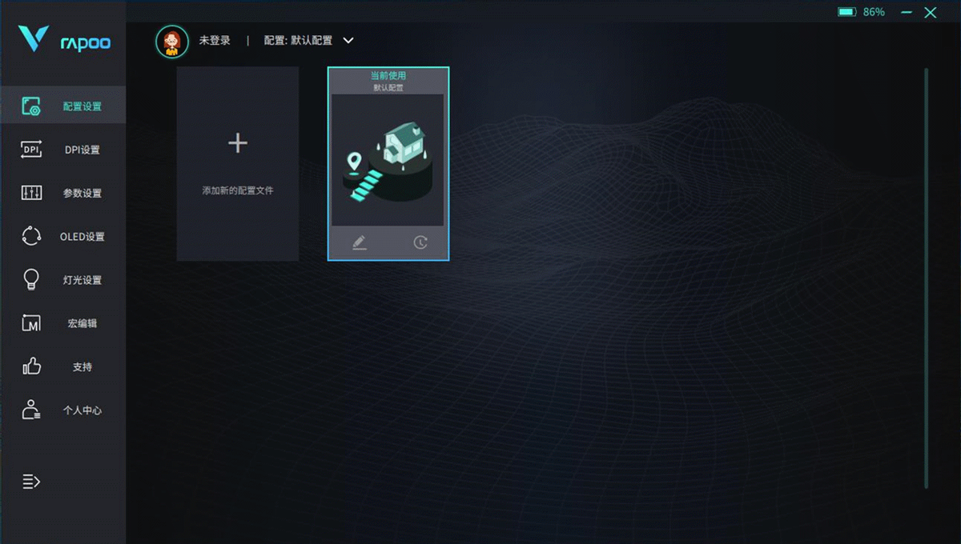Image resolution: width=961 pixels, height=544 pixels.
Task: Click the 灯光设置 light bulb icon
Action: click(31, 280)
